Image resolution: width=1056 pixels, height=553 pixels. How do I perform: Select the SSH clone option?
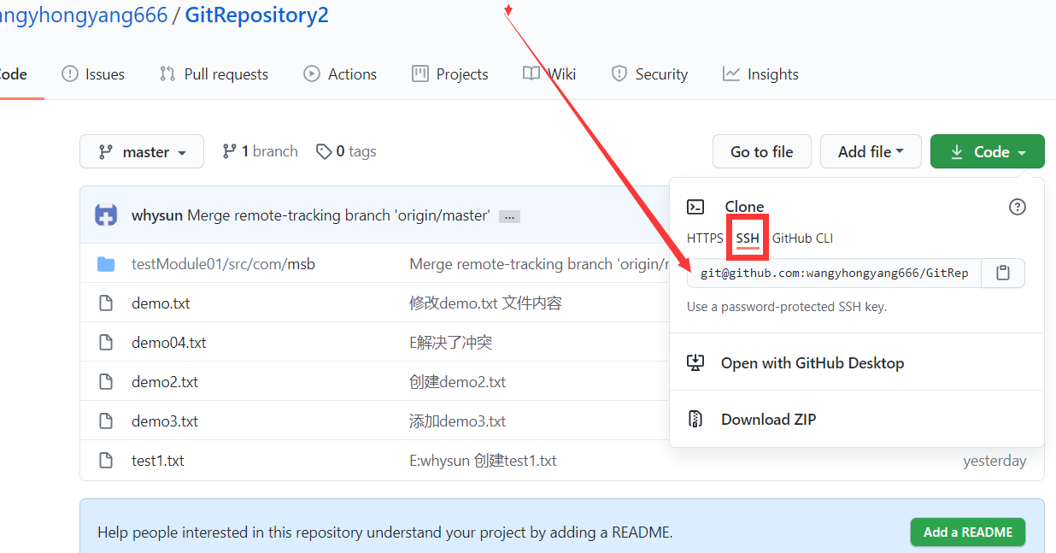pyautogui.click(x=748, y=238)
